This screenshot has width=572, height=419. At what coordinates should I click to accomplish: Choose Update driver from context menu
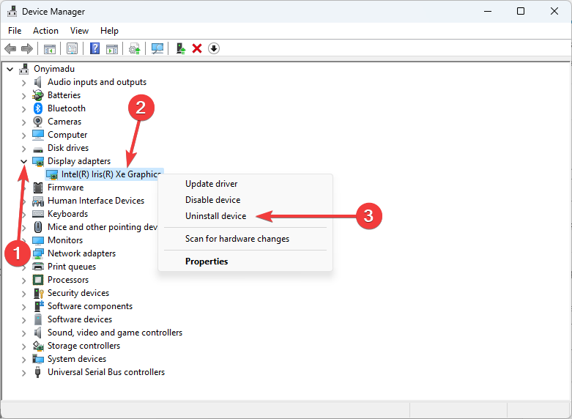coord(211,184)
